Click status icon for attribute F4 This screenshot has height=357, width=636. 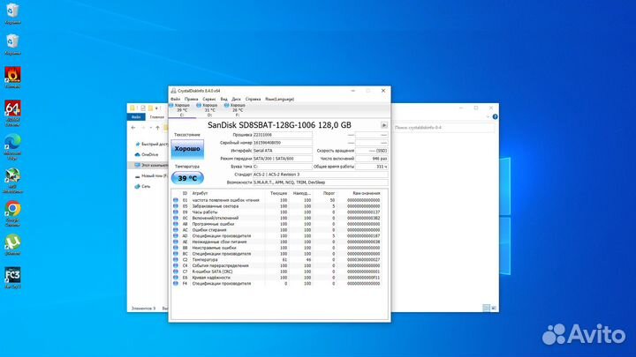(x=176, y=283)
